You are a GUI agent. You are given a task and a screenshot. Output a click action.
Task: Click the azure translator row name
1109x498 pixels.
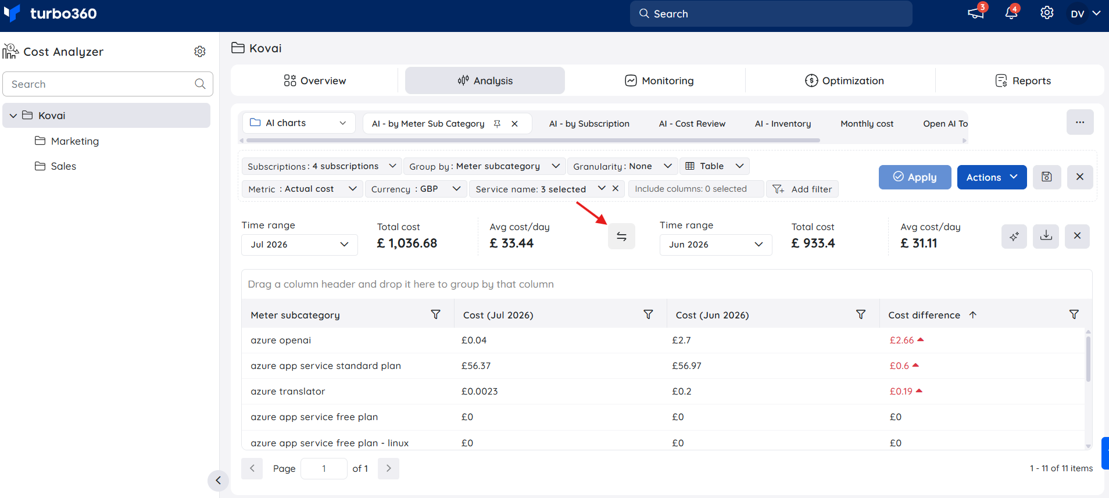pos(288,392)
